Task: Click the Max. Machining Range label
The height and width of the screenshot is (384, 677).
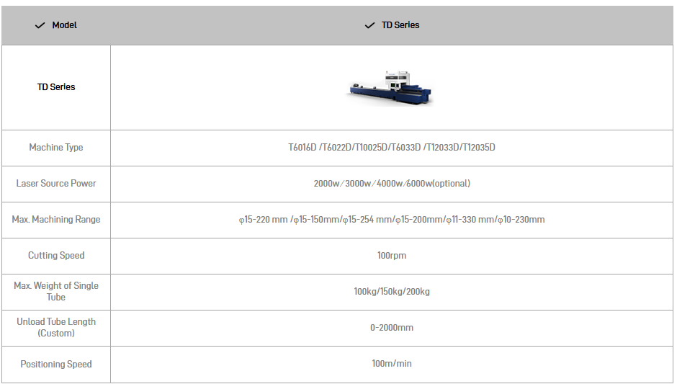Action: (x=56, y=220)
